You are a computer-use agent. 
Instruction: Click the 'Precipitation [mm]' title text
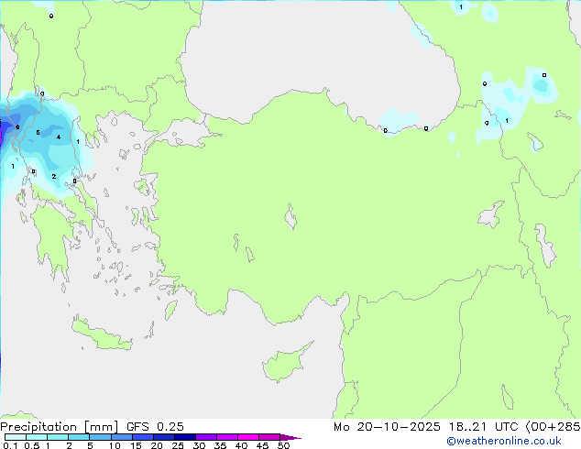click(x=60, y=427)
